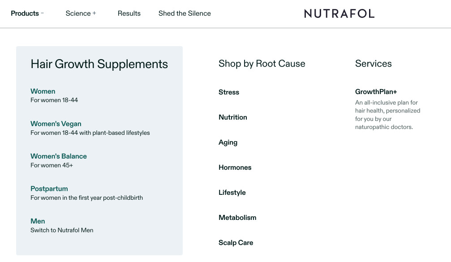This screenshot has height=262, width=451.
Task: Click the Nutrafol logo
Action: point(339,13)
